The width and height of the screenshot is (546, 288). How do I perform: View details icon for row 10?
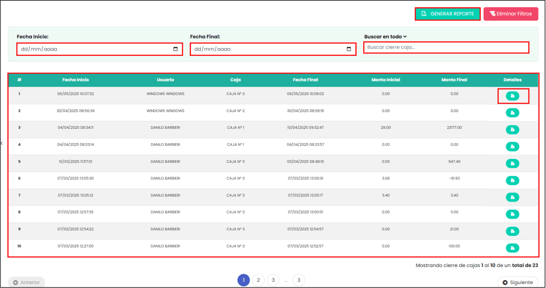tap(512, 248)
